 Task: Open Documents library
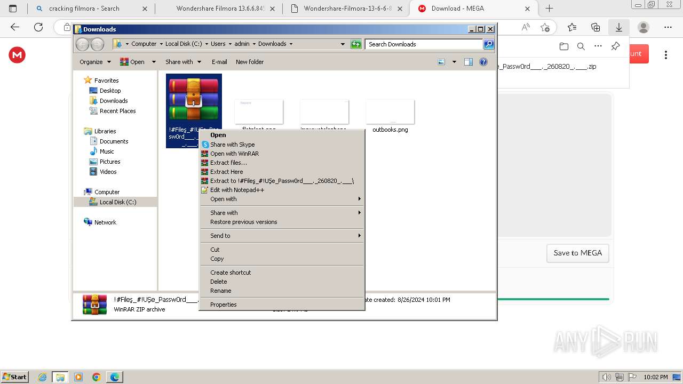114,141
